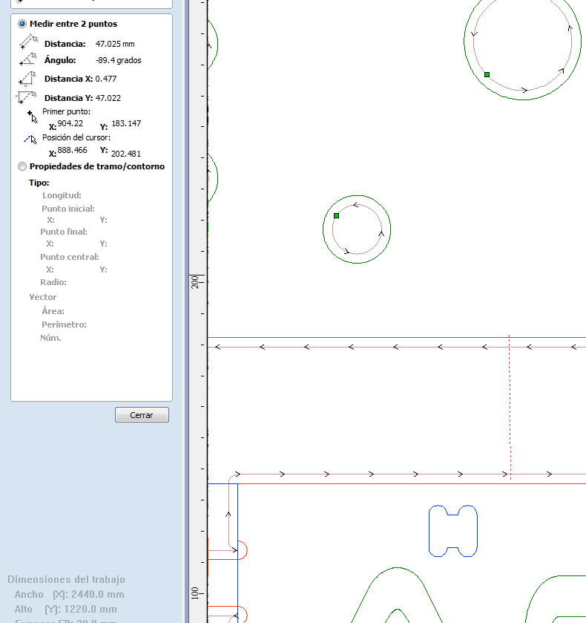Screen dimensions: 586x623
Task: Click the Distancia Y value 47.022
Action: coord(108,98)
